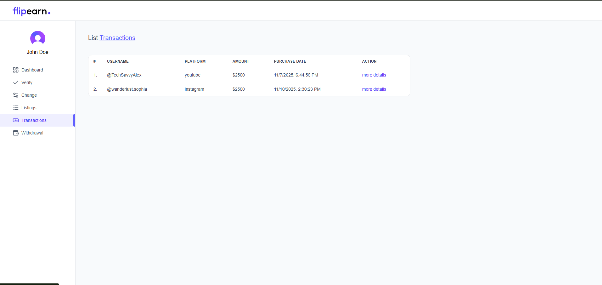Select the @wanderlust.sophia username cell
602x285 pixels.
pyautogui.click(x=127, y=89)
